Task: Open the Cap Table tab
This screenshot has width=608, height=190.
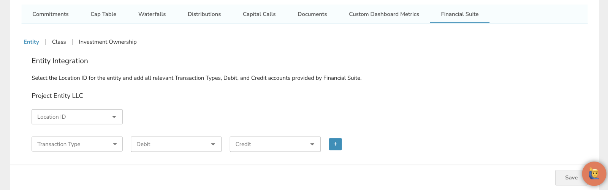Action: click(x=103, y=14)
